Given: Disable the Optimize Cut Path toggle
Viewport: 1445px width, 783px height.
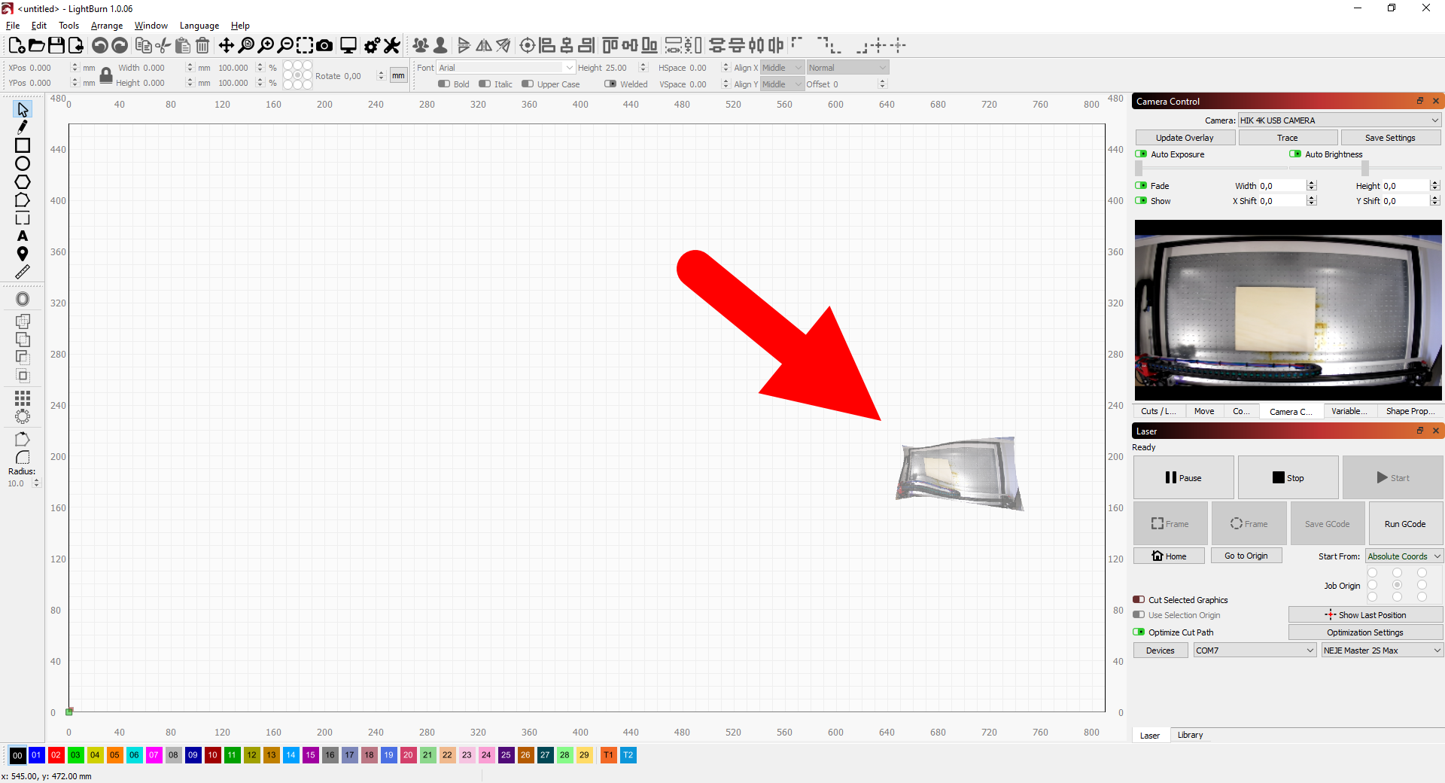Looking at the screenshot, I should [x=1139, y=632].
